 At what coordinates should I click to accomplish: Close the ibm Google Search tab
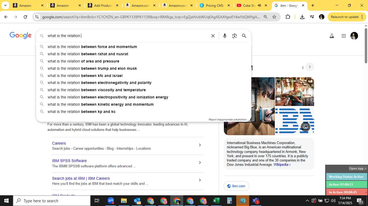pos(303,5)
